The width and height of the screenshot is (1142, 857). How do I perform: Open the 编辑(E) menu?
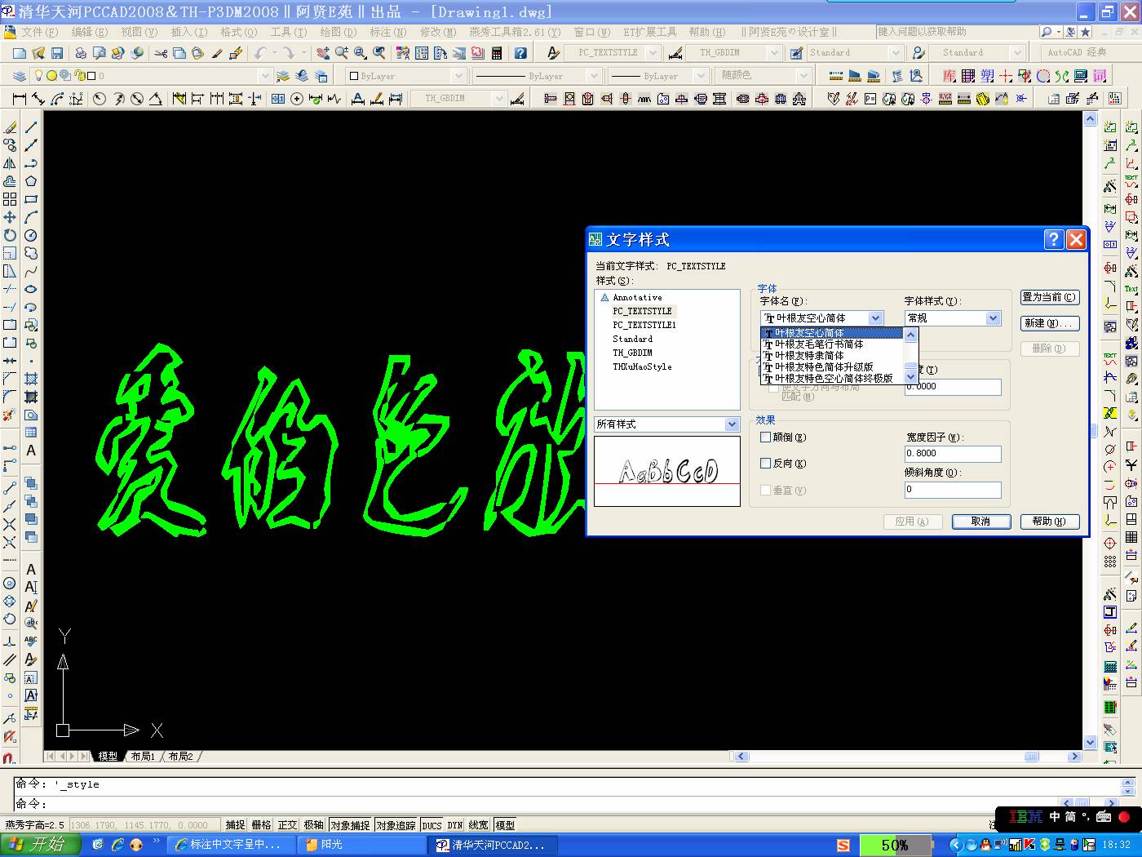tap(90, 32)
